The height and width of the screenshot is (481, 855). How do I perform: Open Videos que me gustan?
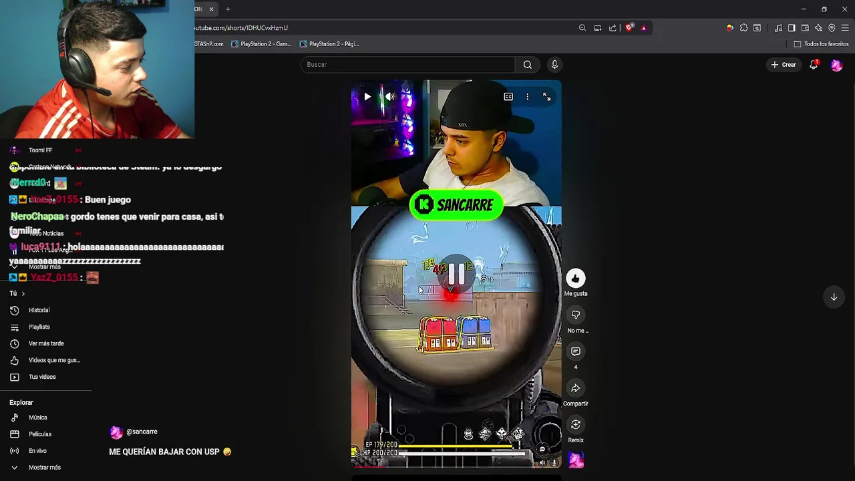[x=53, y=360]
